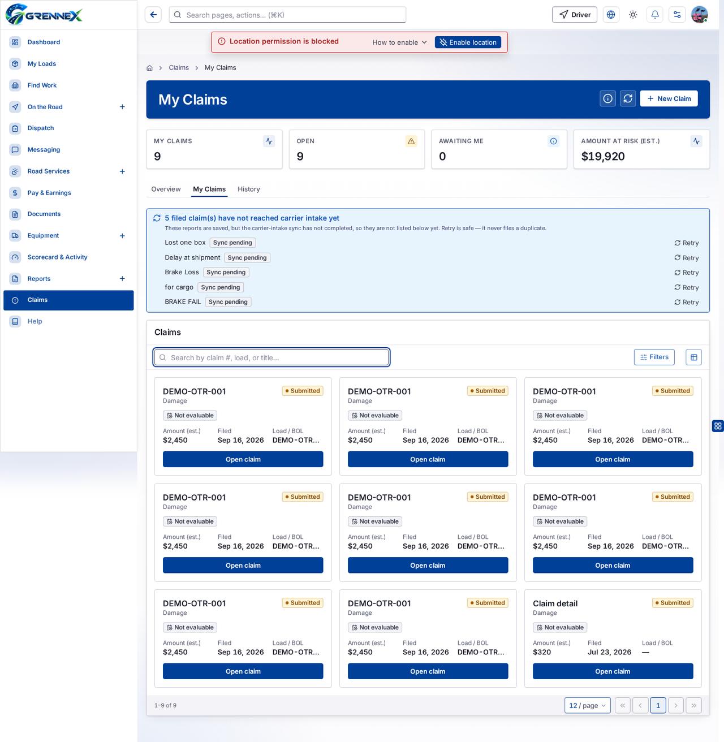Focus the claim search field
Viewport: 724px width, 742px height.
(x=271, y=357)
